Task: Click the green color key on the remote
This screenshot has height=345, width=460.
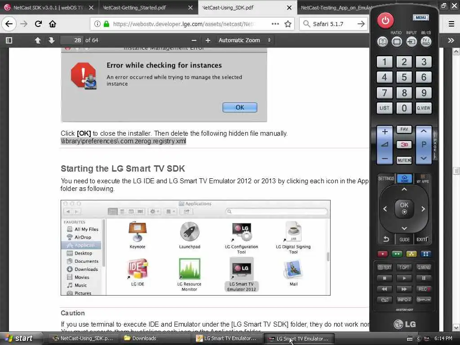Action: click(x=397, y=254)
